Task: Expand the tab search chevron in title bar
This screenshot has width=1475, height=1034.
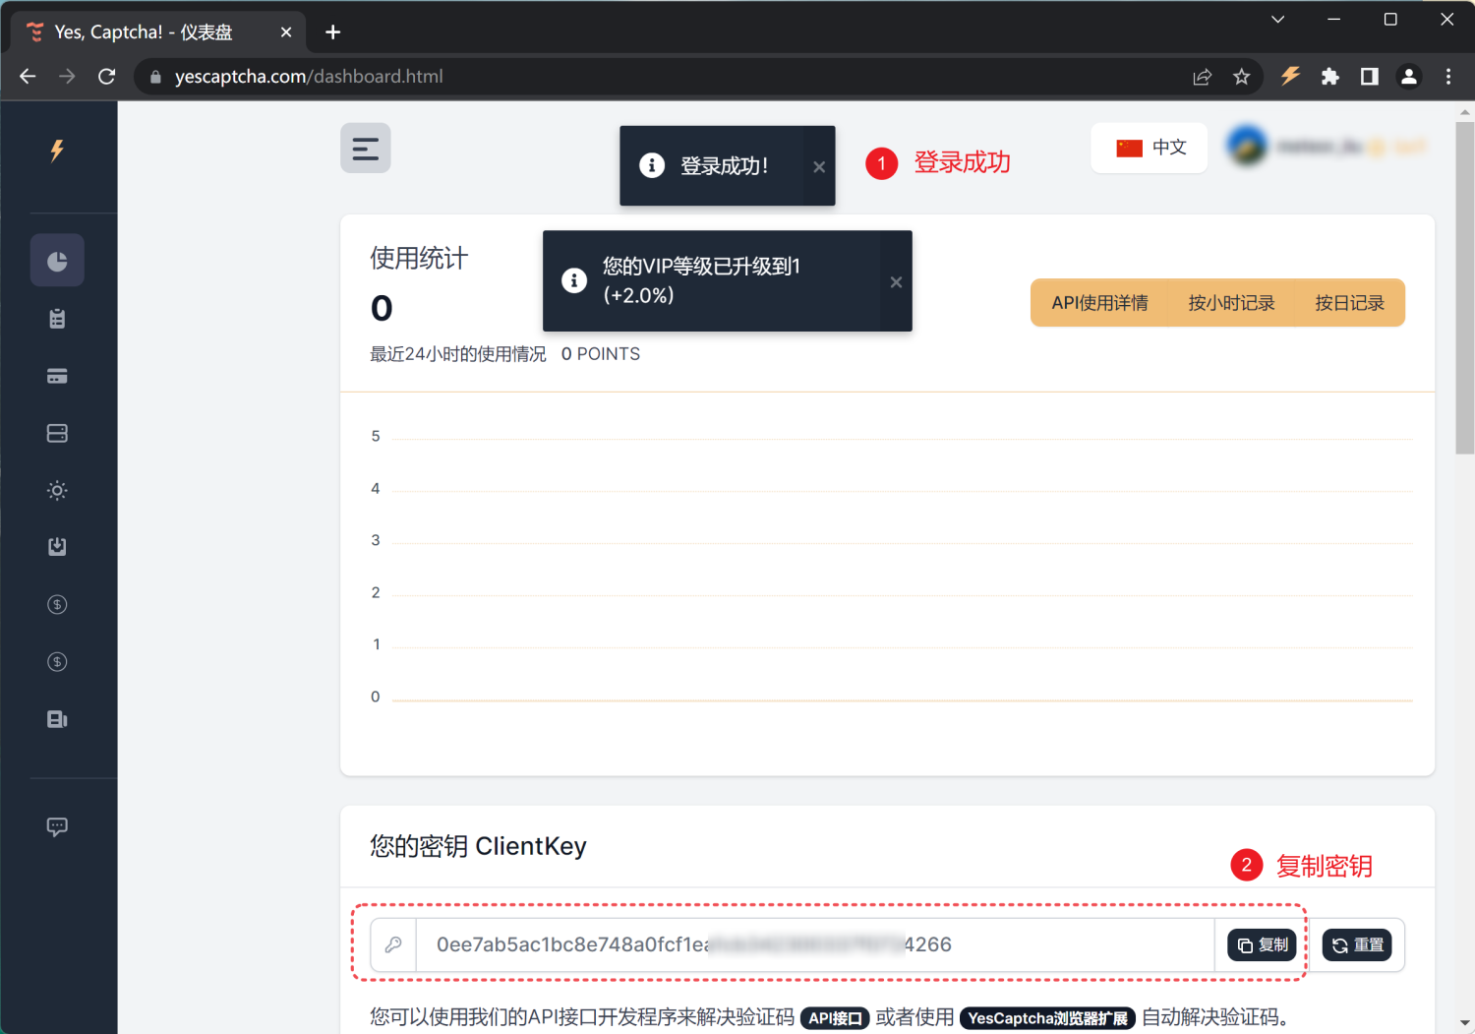Action: 1277,20
